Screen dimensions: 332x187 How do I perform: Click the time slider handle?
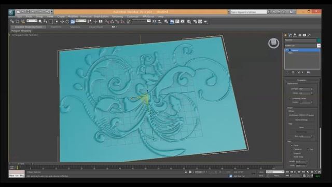pyautogui.click(x=21, y=164)
